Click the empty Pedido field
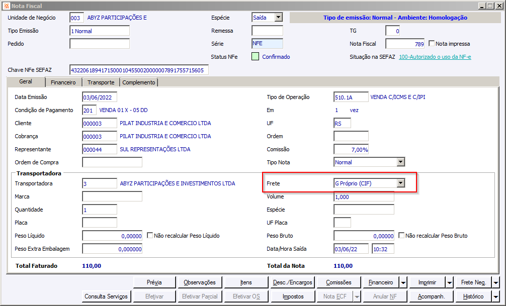Image resolution: width=506 pixels, height=306 pixels. pos(100,44)
